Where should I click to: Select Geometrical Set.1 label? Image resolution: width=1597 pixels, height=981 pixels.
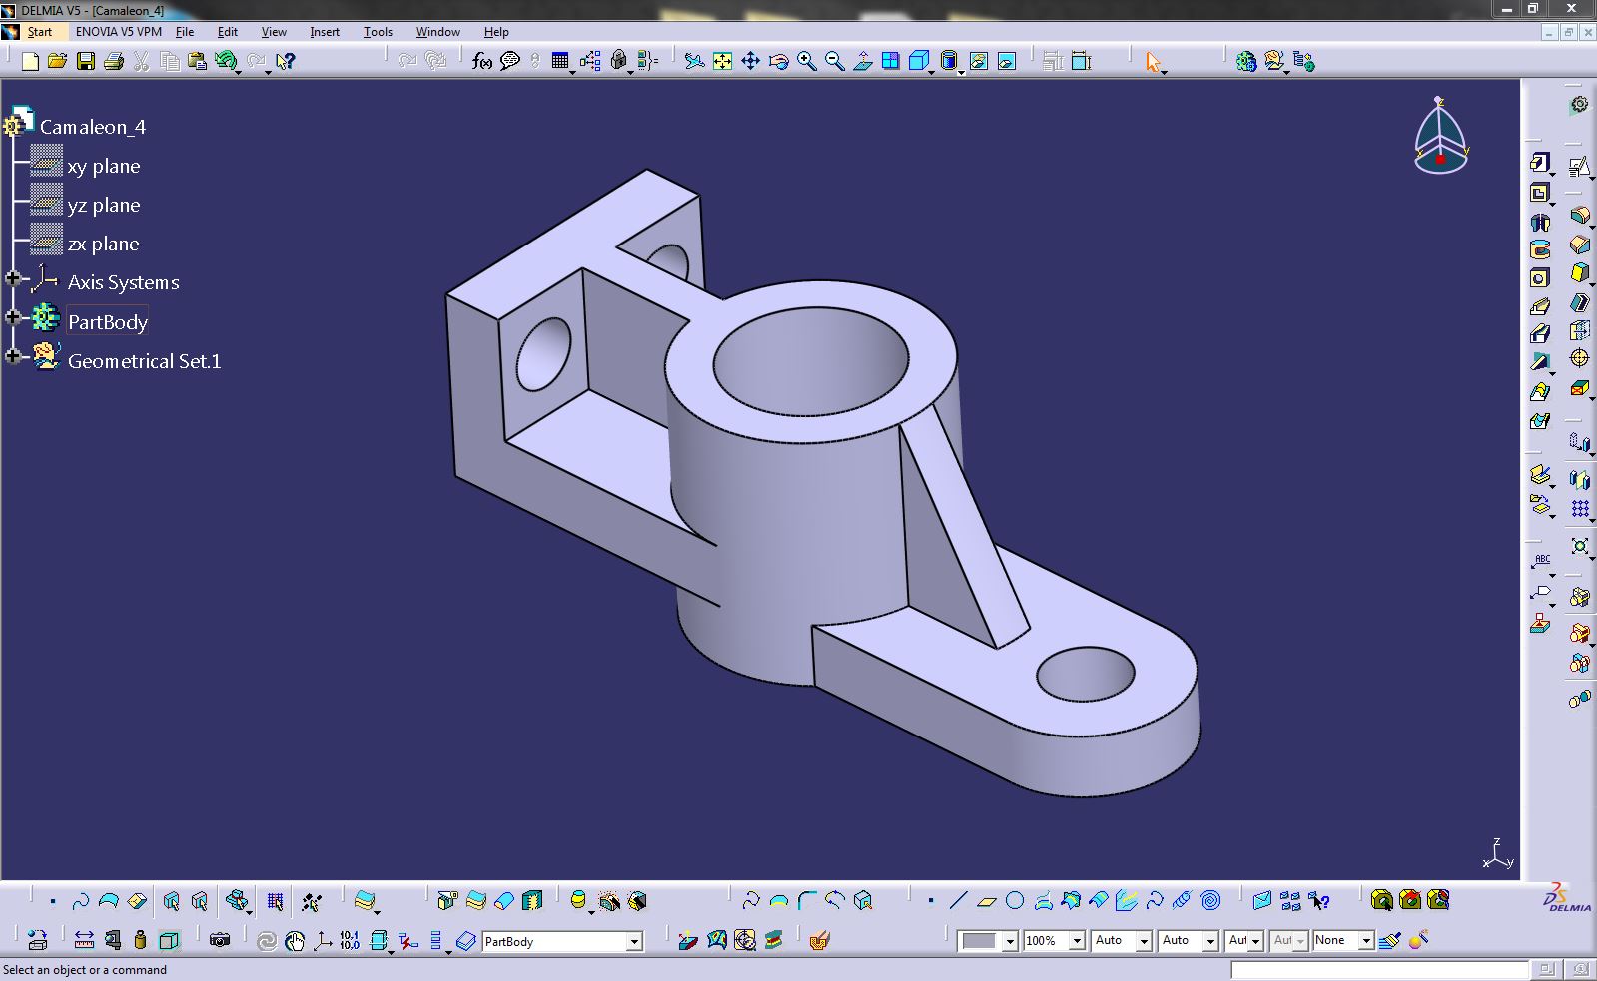[x=144, y=361]
